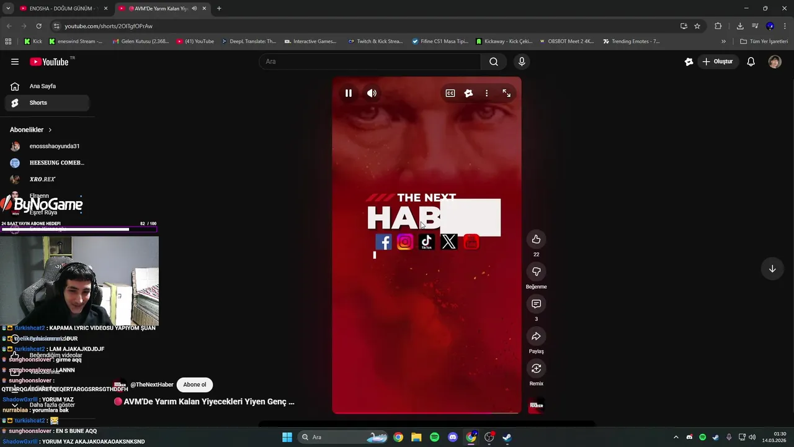Image resolution: width=794 pixels, height=447 pixels.
Task: Open the Kick bookmark
Action: tap(33, 42)
